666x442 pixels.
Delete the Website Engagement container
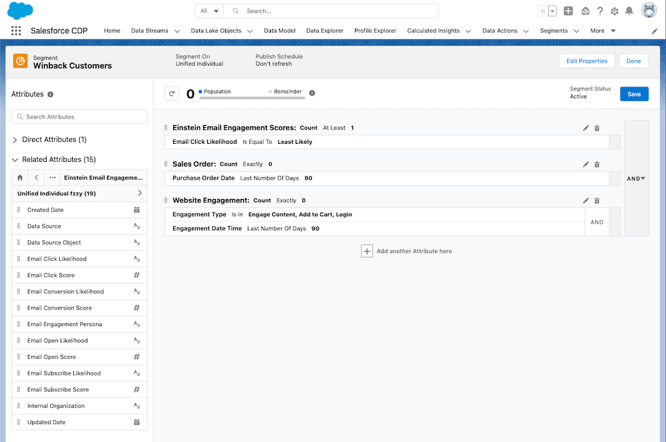[597, 200]
